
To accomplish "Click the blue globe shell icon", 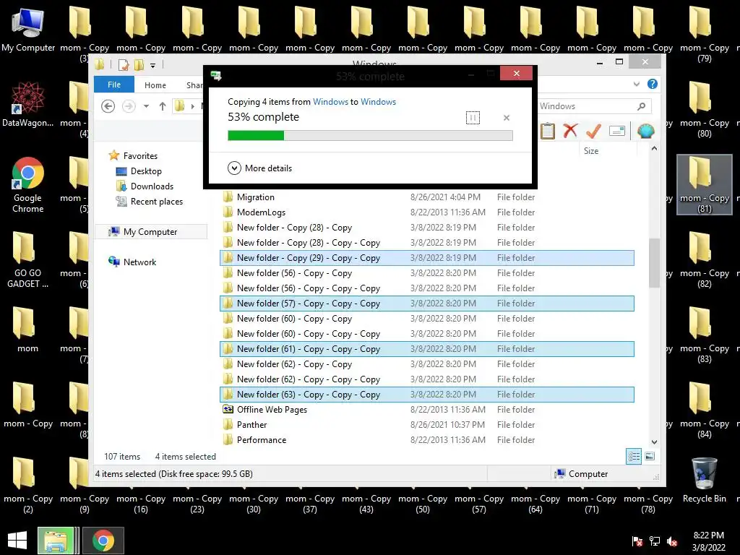I will click(x=645, y=131).
